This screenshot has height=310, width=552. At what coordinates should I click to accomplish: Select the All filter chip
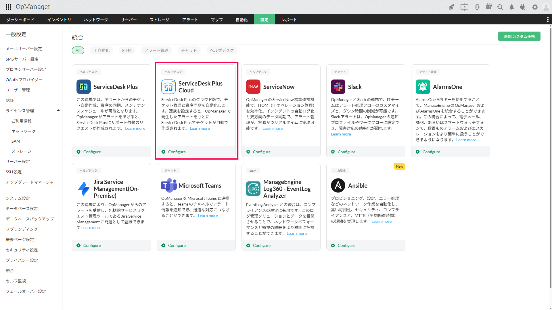click(78, 51)
